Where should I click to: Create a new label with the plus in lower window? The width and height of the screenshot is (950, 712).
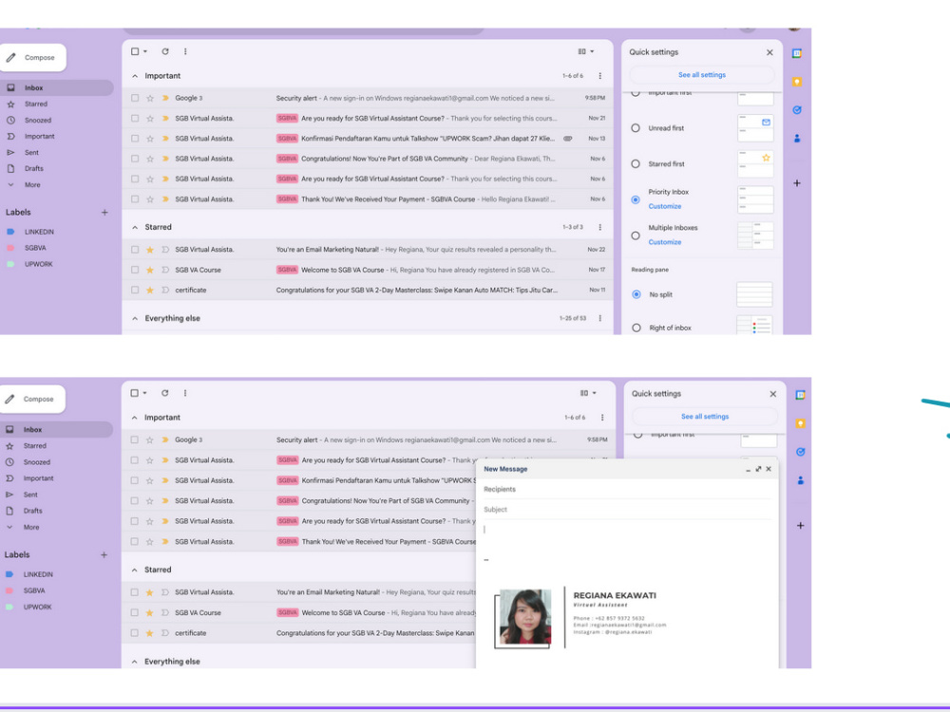click(x=104, y=554)
